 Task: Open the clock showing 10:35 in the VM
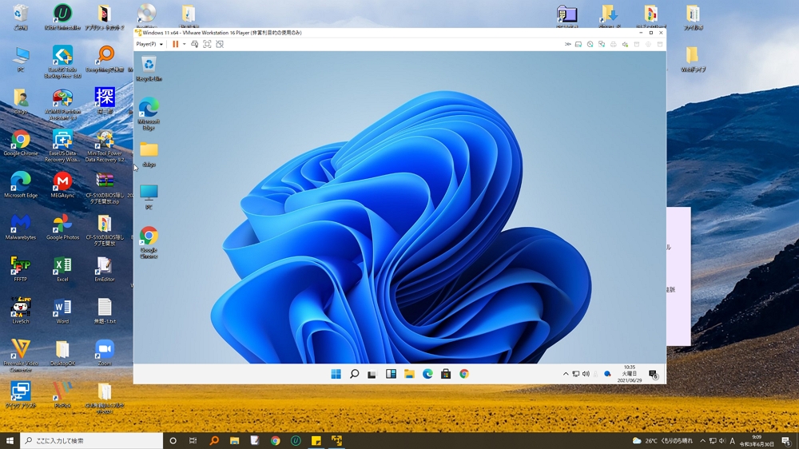click(630, 374)
